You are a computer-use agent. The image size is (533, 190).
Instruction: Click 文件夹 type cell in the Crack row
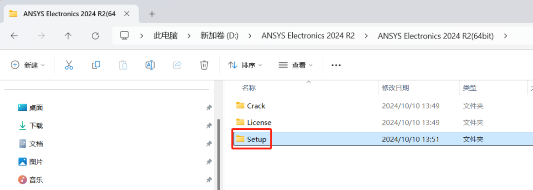(473, 106)
